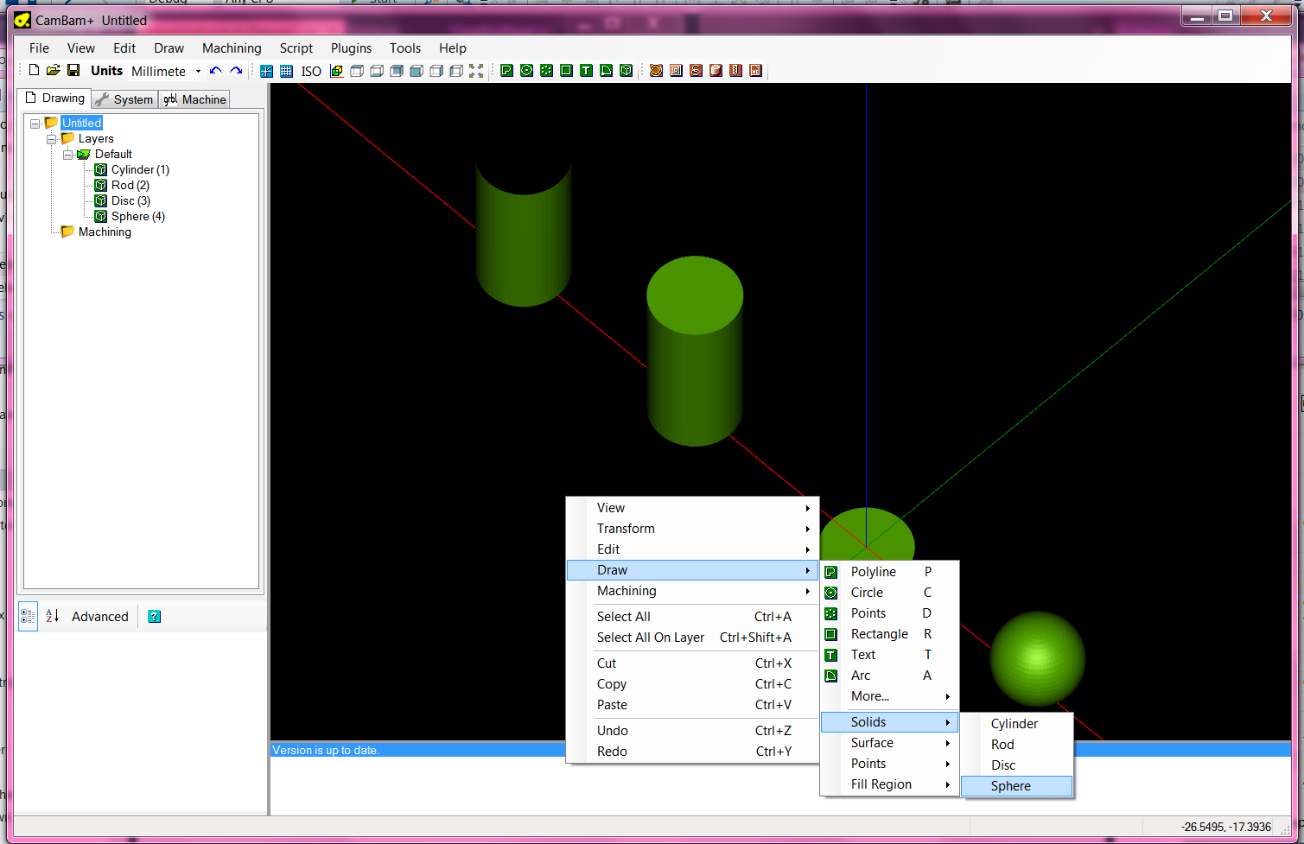Choose Paste from context menu
1304x844 pixels.
[x=692, y=705]
